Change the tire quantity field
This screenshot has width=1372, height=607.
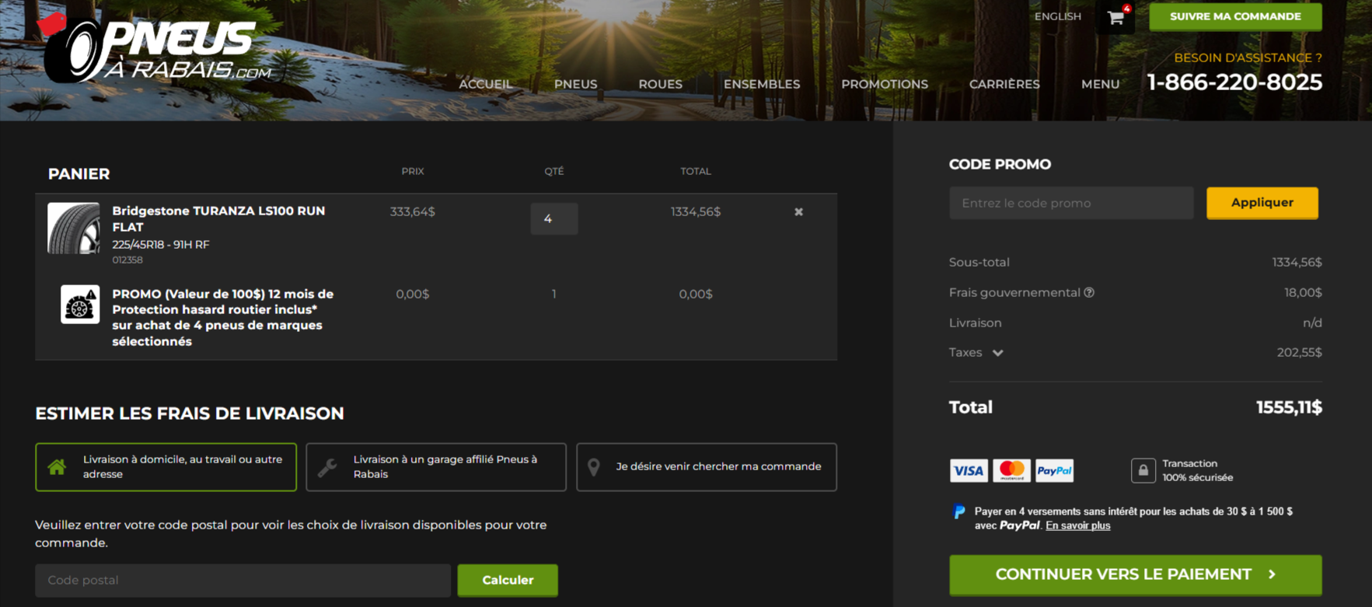pyautogui.click(x=553, y=219)
